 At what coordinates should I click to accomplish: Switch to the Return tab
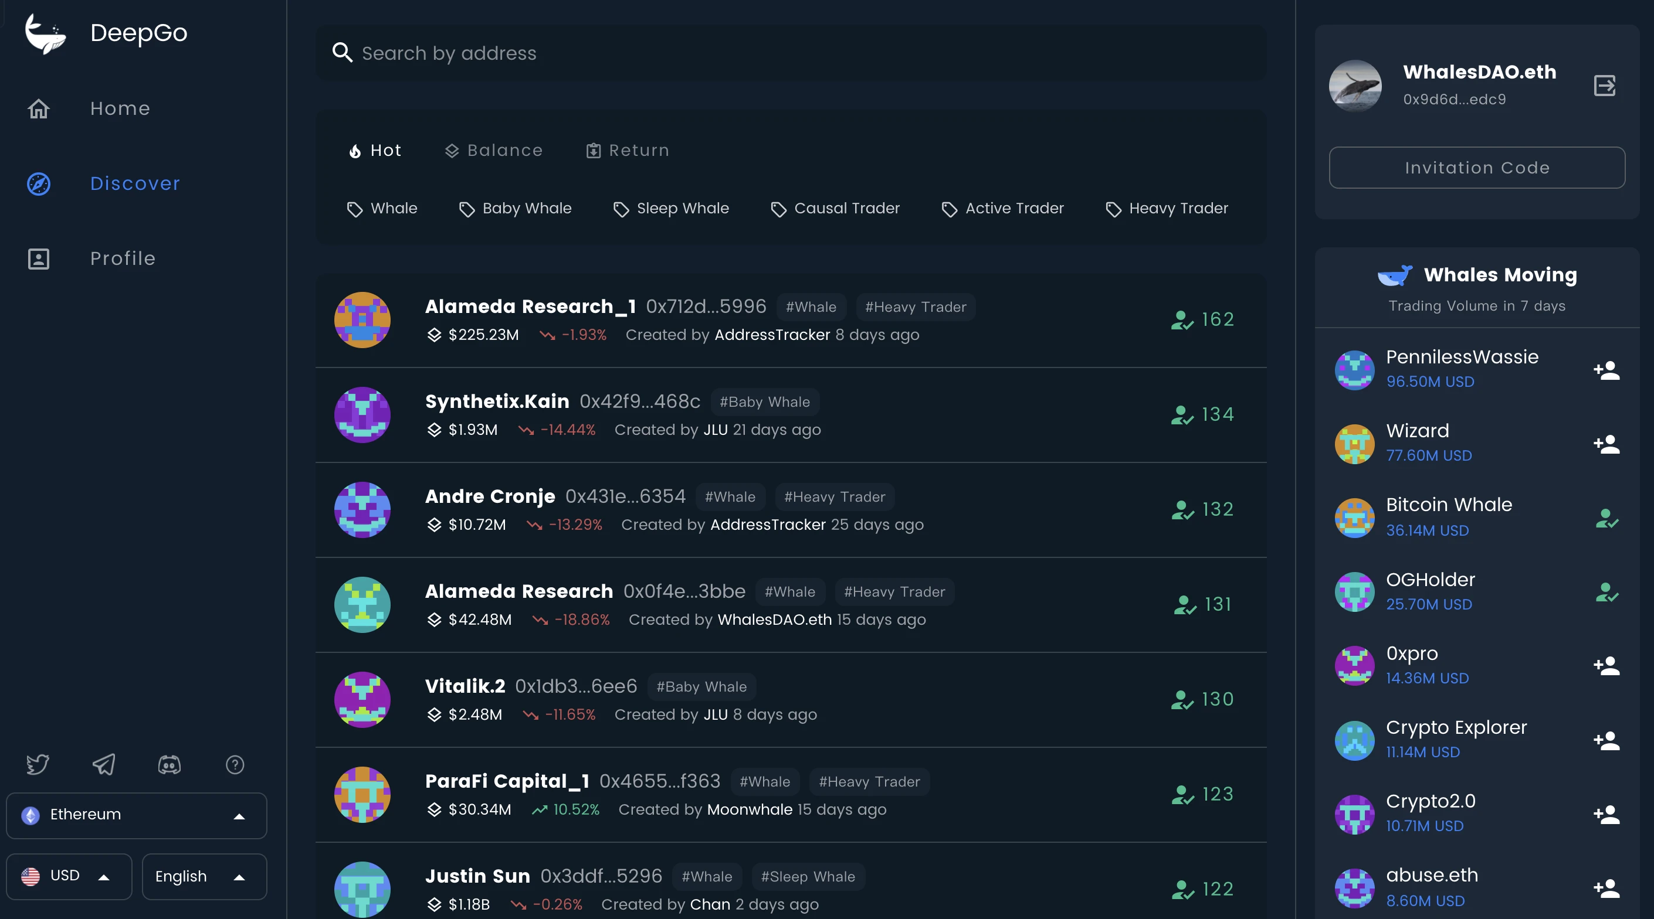pos(628,150)
